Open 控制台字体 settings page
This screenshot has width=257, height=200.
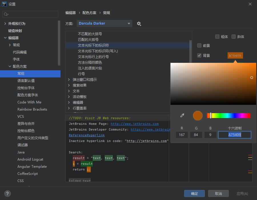(26, 88)
